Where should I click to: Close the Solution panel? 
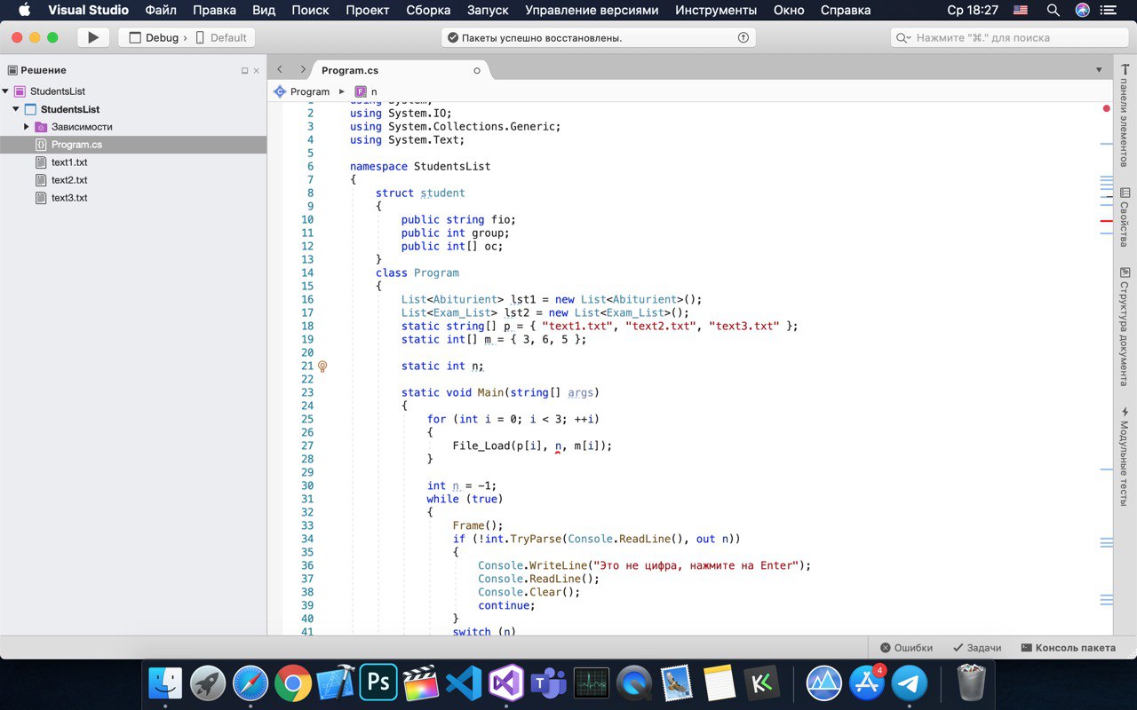click(x=257, y=71)
